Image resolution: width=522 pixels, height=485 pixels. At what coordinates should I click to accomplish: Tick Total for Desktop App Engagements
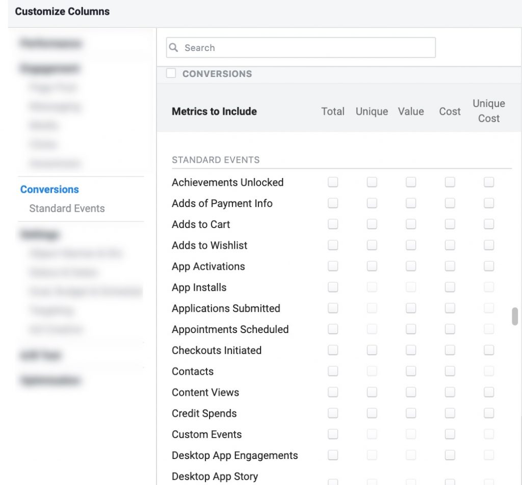pos(333,455)
